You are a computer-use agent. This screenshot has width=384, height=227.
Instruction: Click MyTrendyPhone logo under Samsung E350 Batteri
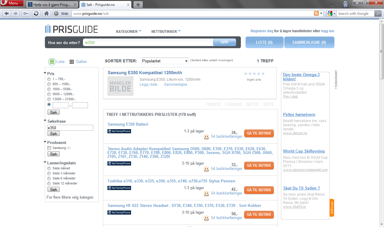pyautogui.click(x=119, y=131)
